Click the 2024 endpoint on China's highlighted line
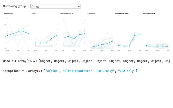173x108 pixels. (57, 35)
